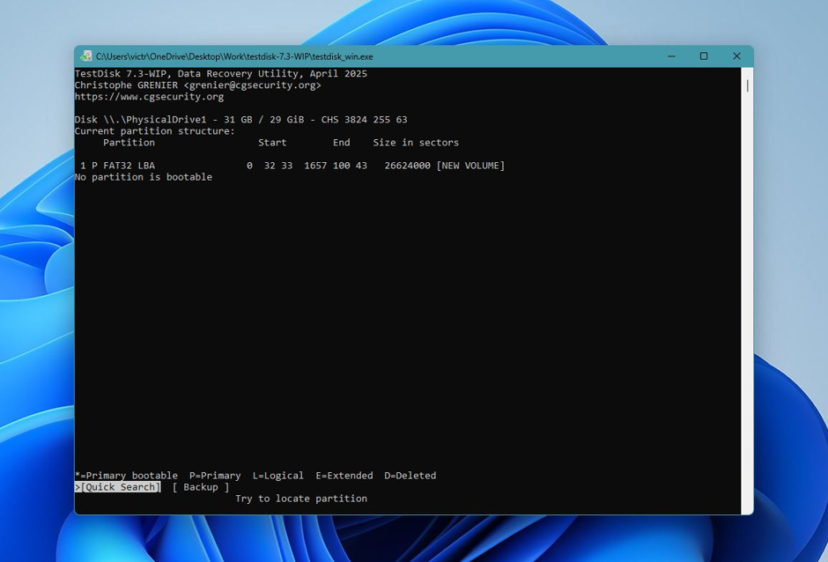Click the D=Deleted legend entry
Screen dimensions: 828x562
(410, 476)
